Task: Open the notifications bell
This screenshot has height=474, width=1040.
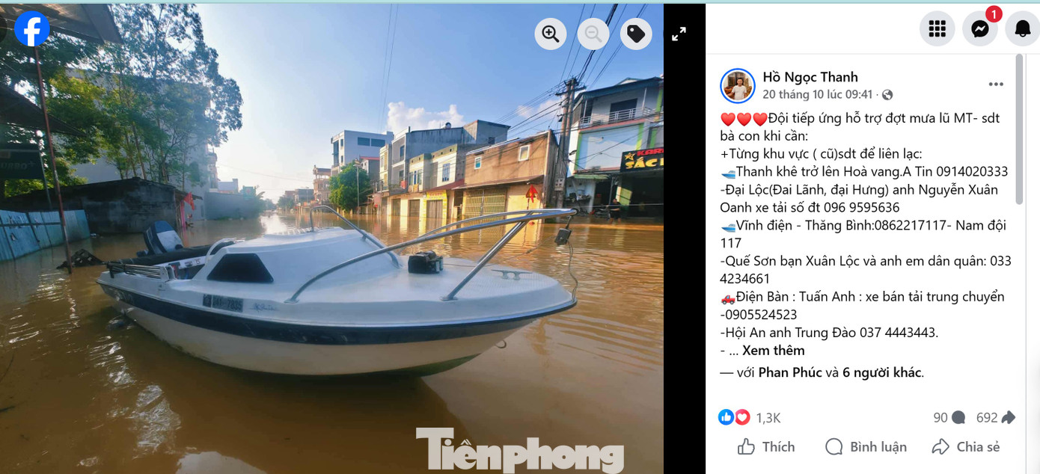Action: tap(1023, 29)
